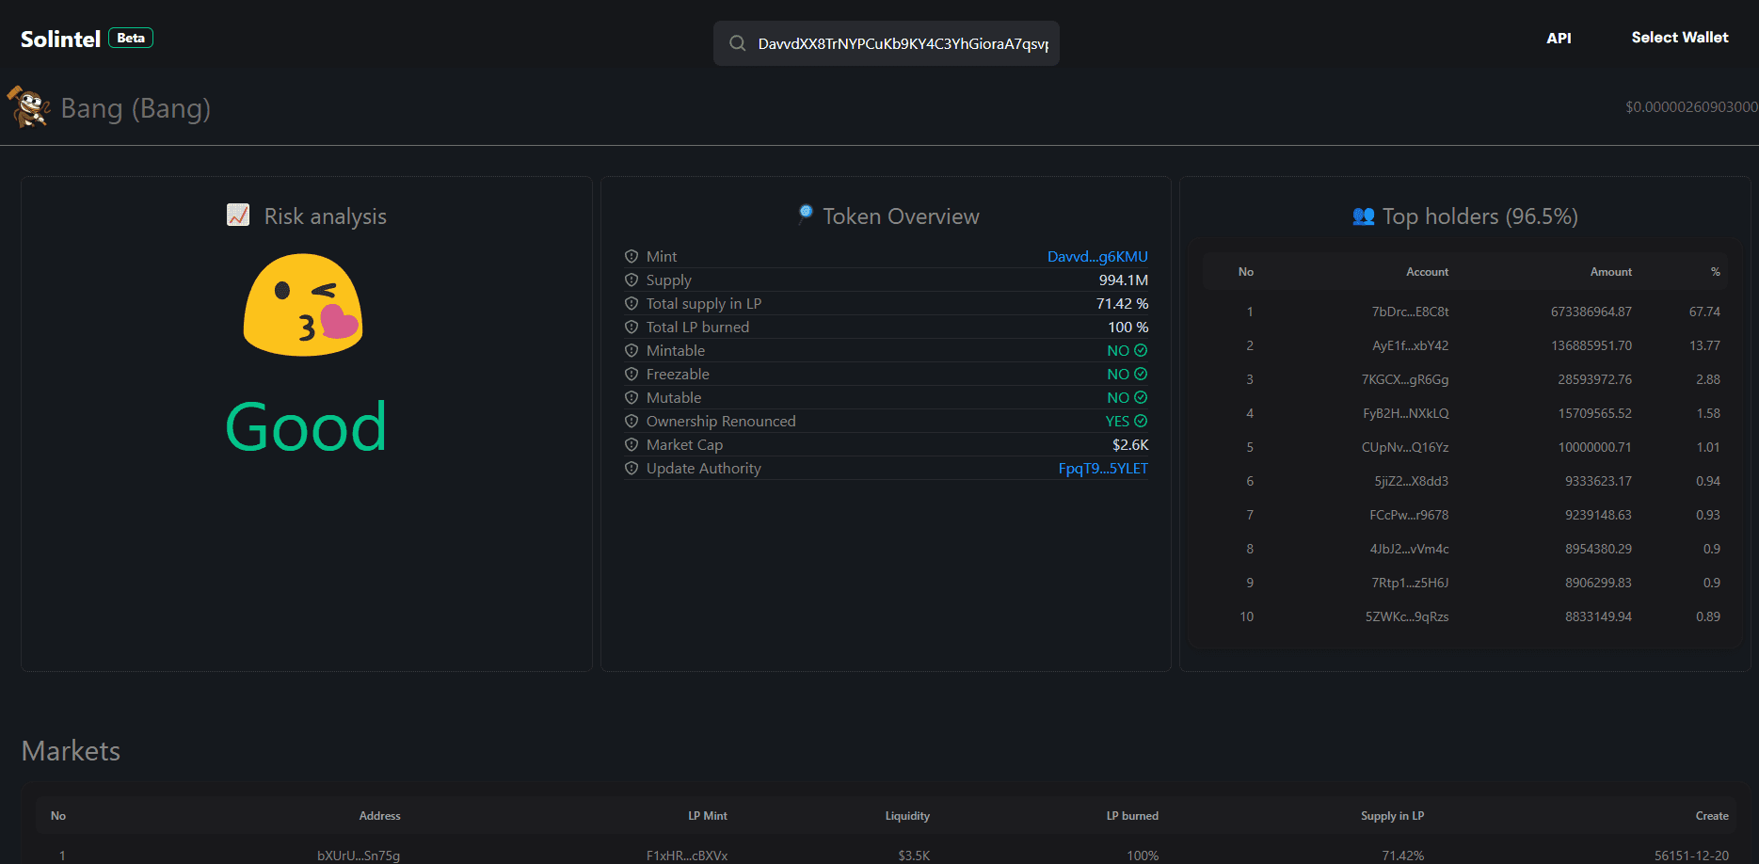Click the 994.1M supply value
This screenshot has height=864, width=1759.
[1123, 280]
